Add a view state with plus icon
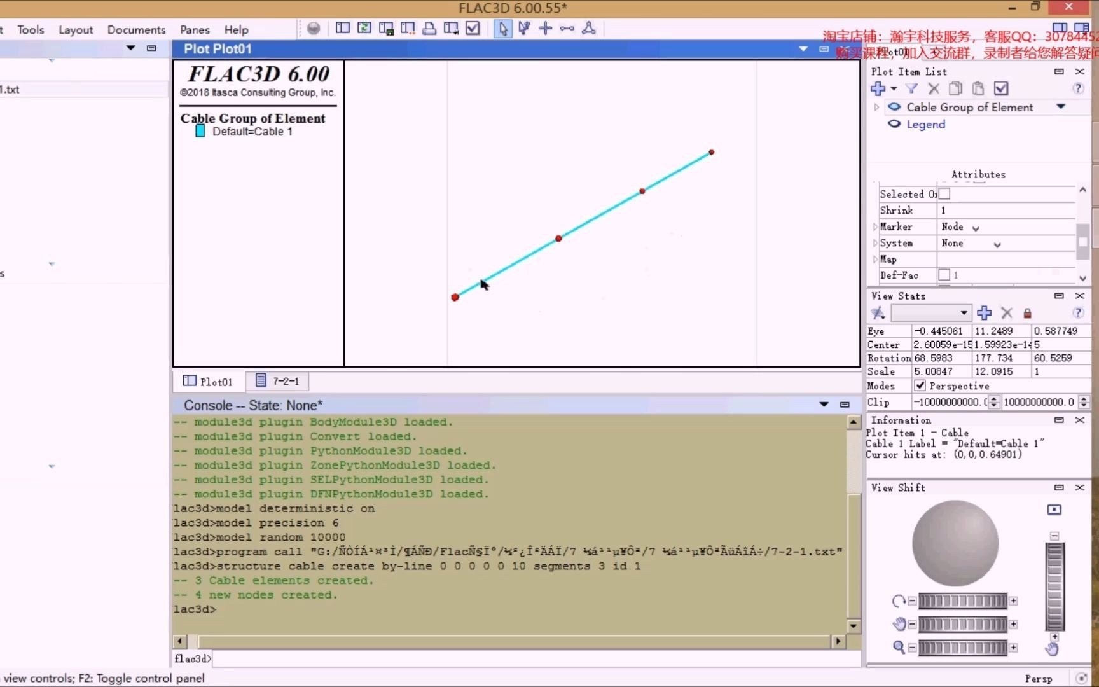The height and width of the screenshot is (687, 1099). pyautogui.click(x=985, y=312)
